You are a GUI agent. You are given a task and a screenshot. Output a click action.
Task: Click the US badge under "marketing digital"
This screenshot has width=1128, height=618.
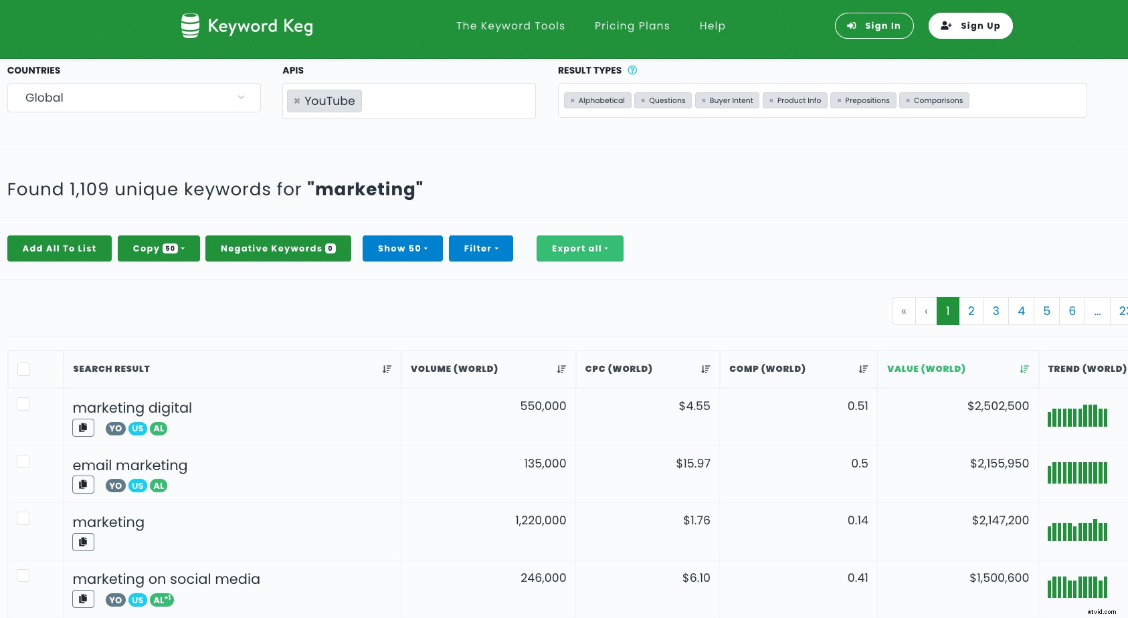tap(137, 429)
